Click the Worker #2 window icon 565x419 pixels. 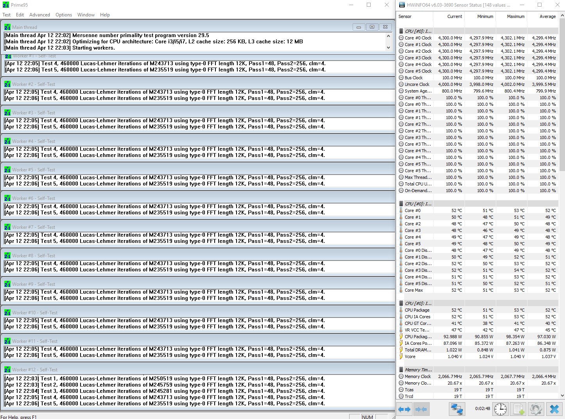tap(7, 84)
